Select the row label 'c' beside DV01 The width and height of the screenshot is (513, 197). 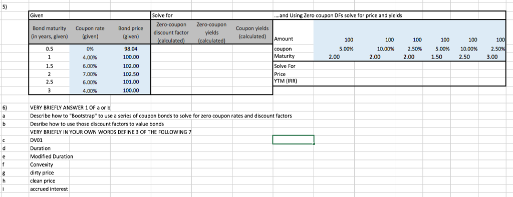click(15, 140)
